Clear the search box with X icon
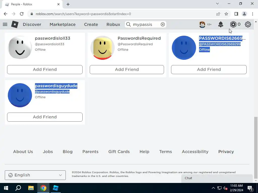Image resolution: width=258 pixels, height=193 pixels. pyautogui.click(x=163, y=24)
